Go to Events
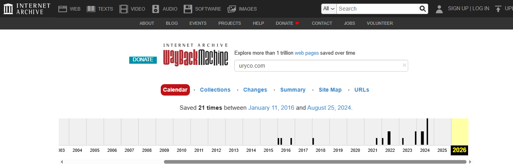This screenshot has height=164, width=513. tap(198, 23)
